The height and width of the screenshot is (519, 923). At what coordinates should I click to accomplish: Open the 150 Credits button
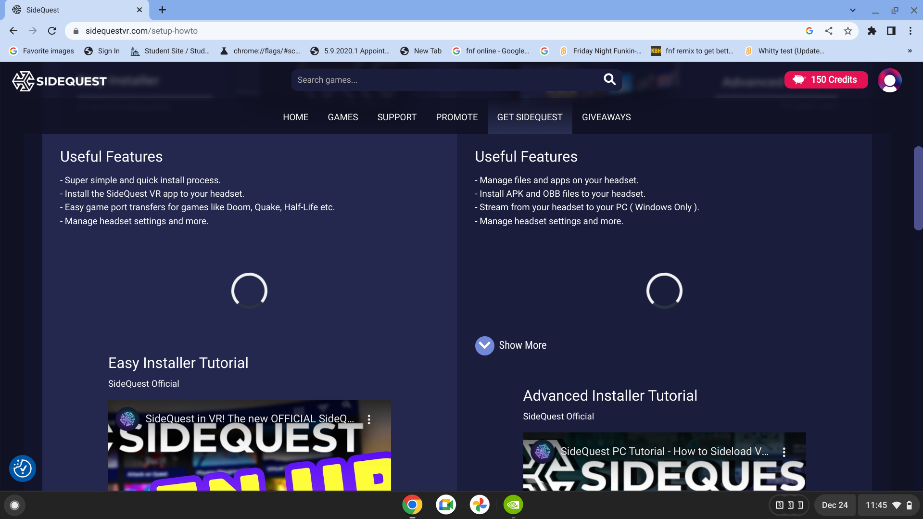pos(826,80)
